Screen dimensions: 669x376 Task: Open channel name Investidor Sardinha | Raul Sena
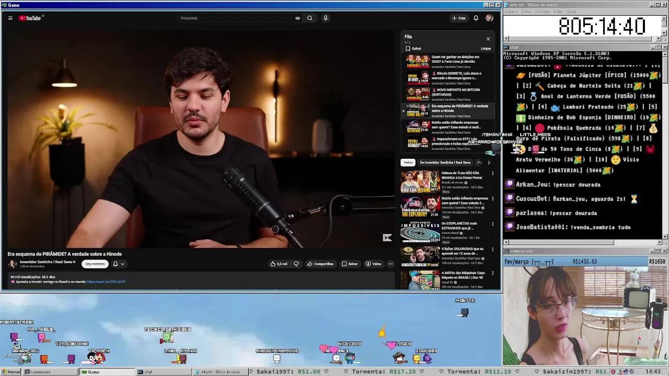pos(46,262)
